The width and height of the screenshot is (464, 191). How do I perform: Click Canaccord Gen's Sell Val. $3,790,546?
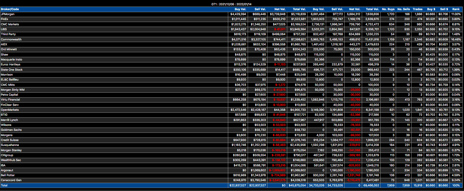coord(258,180)
